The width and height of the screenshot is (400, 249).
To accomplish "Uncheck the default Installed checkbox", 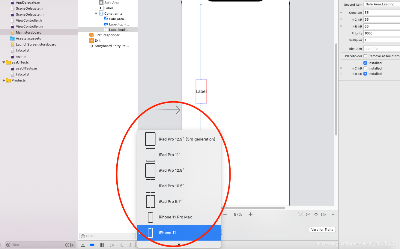I will point(365,63).
